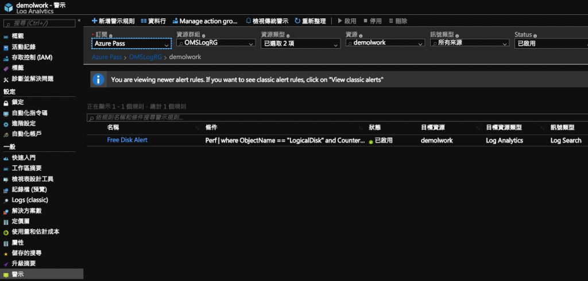588x281 pixels.
Task: Click the 訂閱 info icon
Action: coord(111,35)
